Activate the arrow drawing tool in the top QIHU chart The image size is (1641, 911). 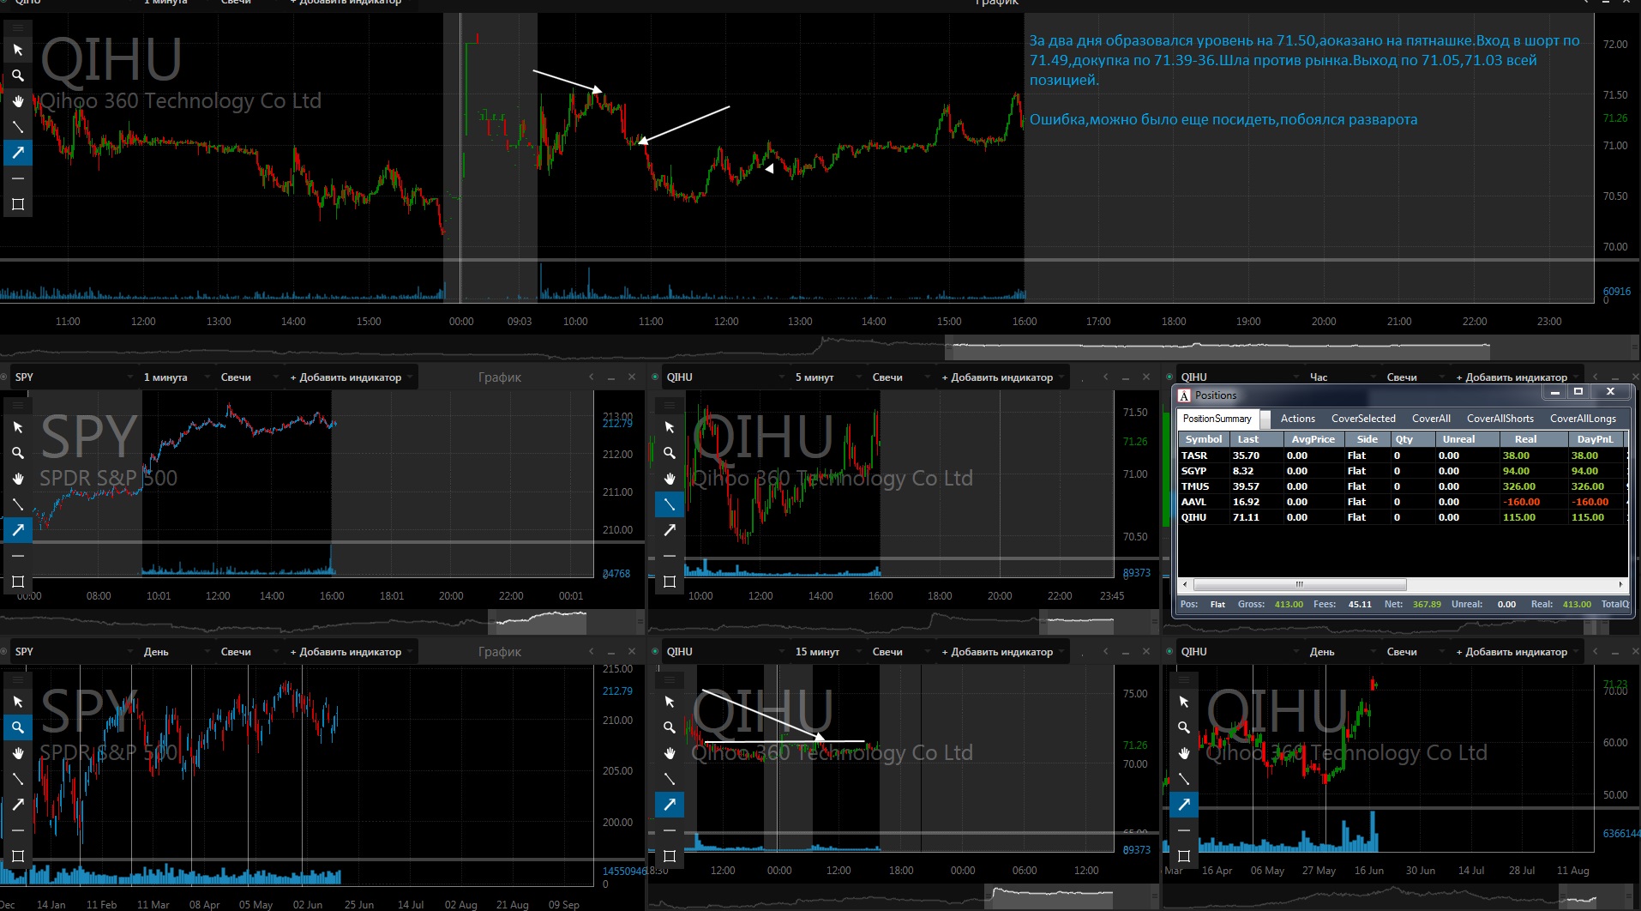[17, 153]
